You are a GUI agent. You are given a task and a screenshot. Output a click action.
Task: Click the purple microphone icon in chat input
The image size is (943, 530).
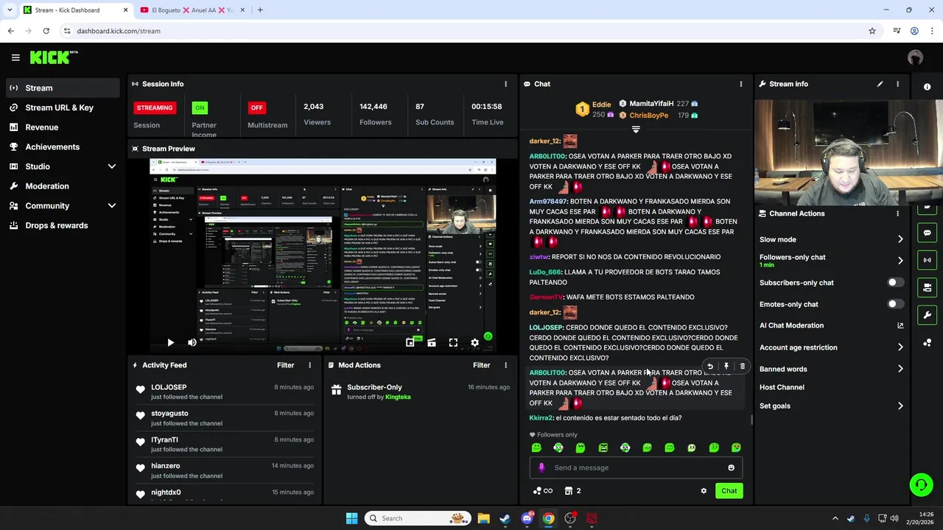[541, 467]
